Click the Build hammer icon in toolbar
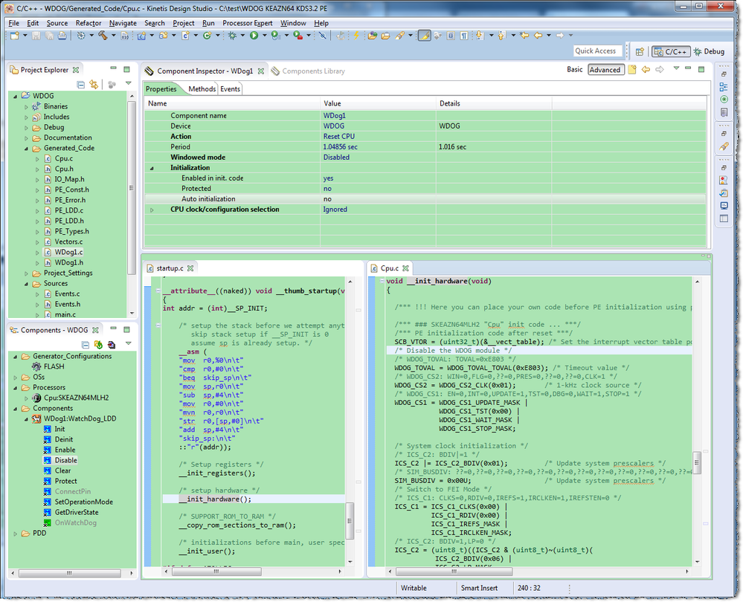 coord(102,35)
